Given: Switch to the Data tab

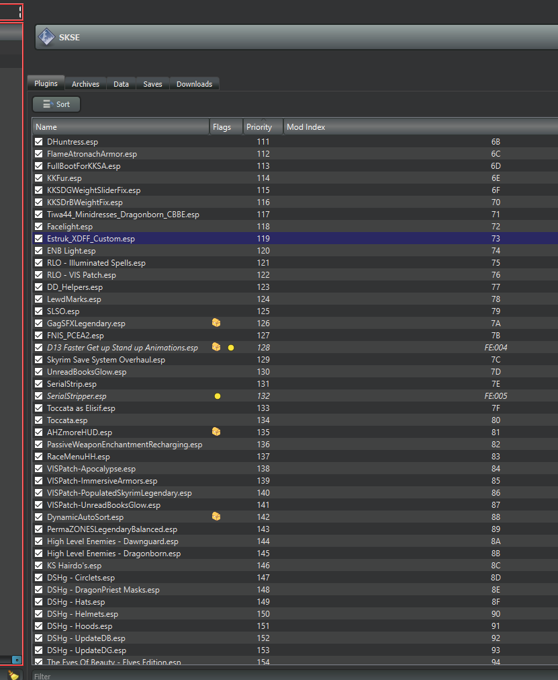Looking at the screenshot, I should 122,84.
